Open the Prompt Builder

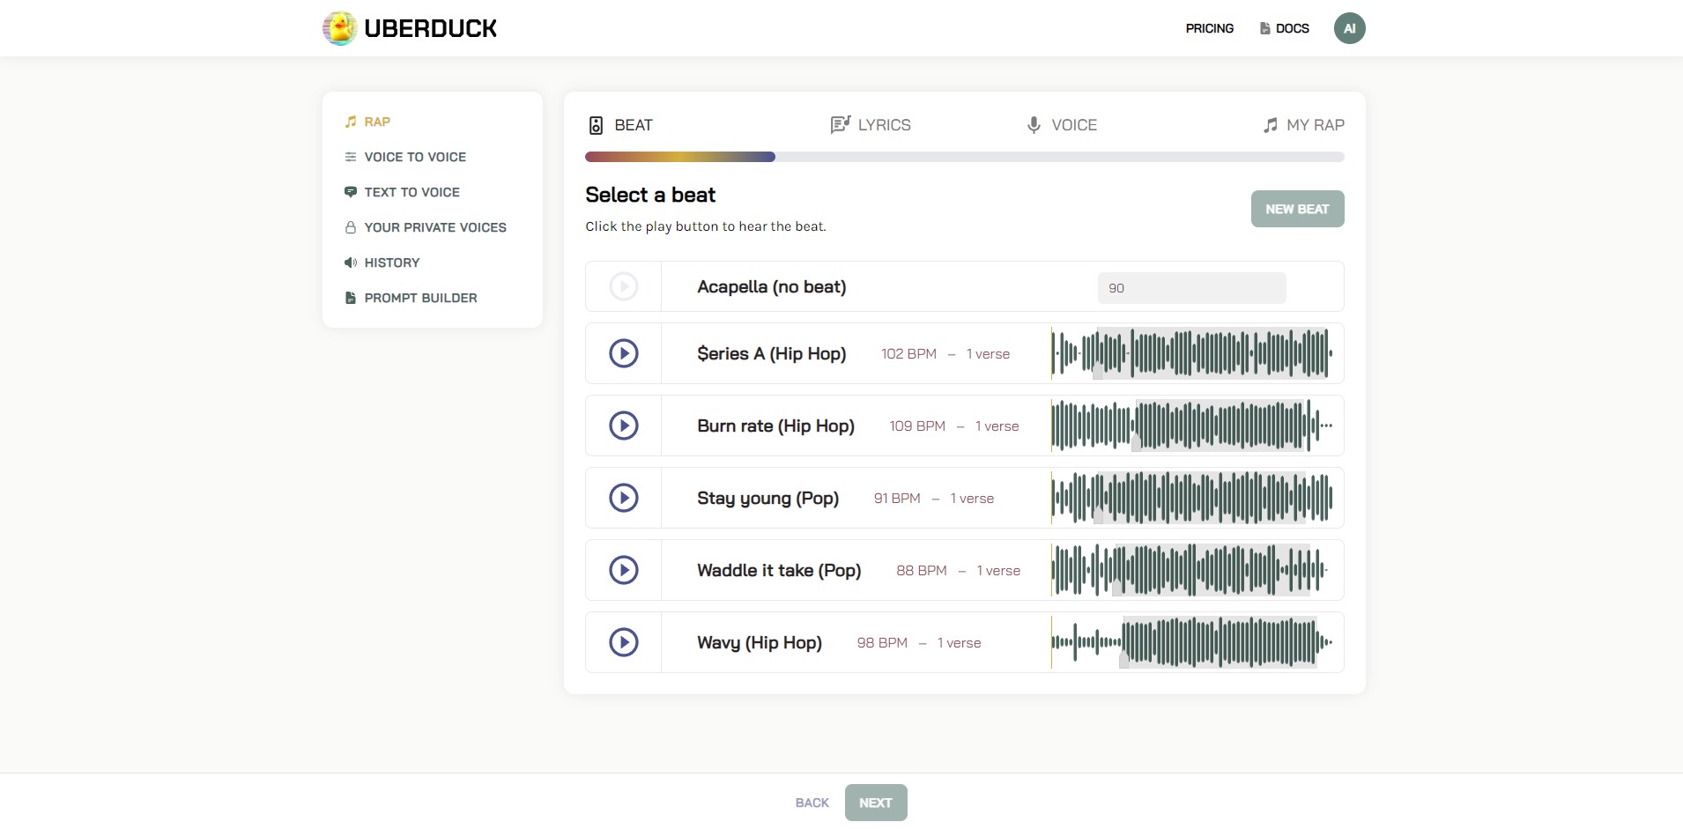point(420,298)
